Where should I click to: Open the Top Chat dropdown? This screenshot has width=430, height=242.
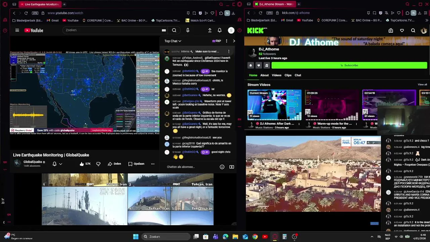point(173,41)
